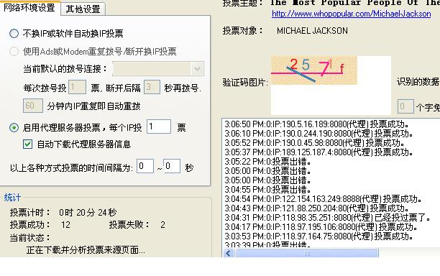Click the seconds-before-redial input box

[x=152, y=87]
